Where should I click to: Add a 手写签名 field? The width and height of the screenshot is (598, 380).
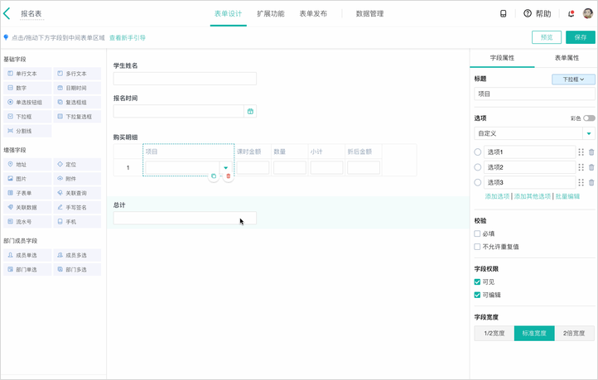[77, 207]
